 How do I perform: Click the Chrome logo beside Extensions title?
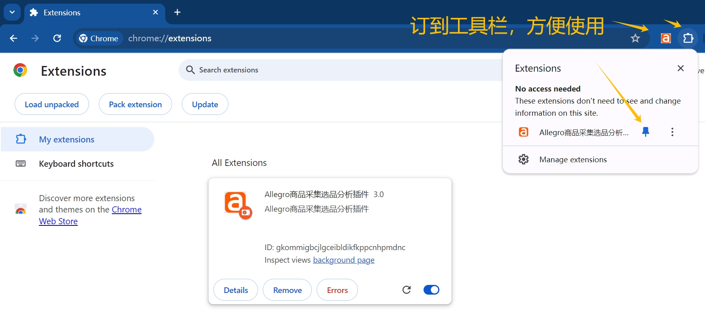20,70
